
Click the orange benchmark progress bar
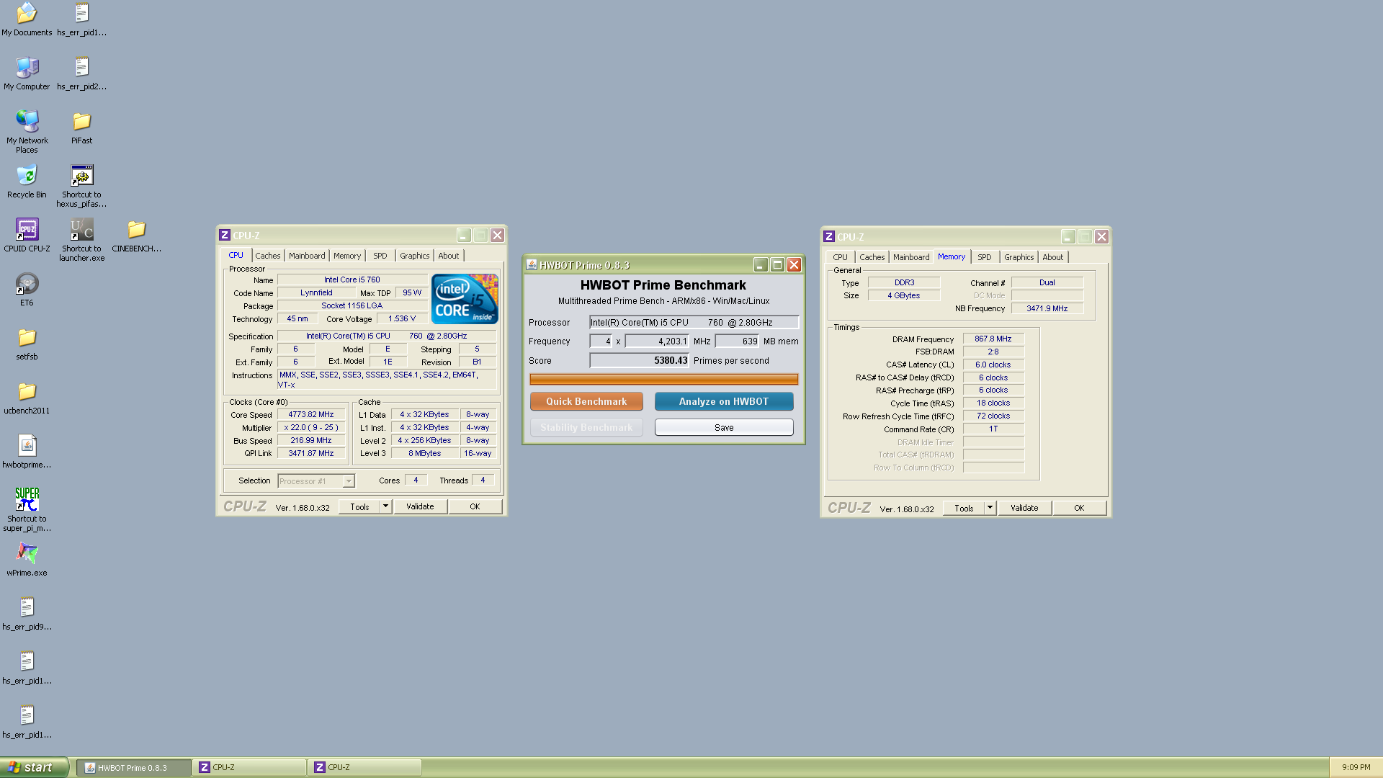click(663, 379)
